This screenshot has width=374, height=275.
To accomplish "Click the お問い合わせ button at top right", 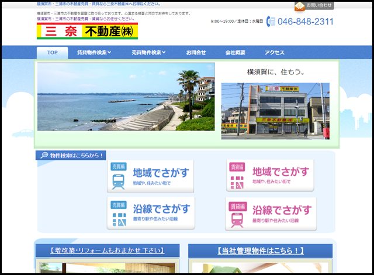I will pos(314,6).
